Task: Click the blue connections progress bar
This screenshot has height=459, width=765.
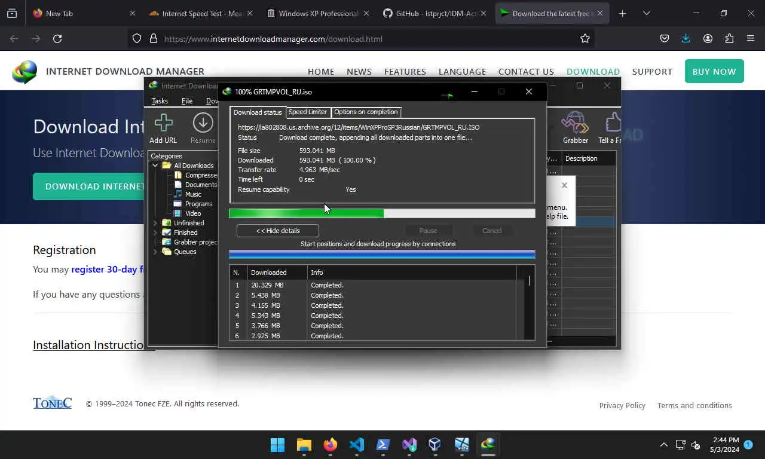Action: pyautogui.click(x=382, y=255)
